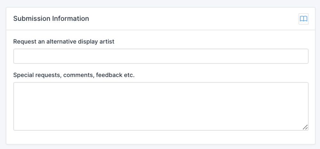Click into the special requests textarea
Screen dimensions: 320x149
click(161, 106)
